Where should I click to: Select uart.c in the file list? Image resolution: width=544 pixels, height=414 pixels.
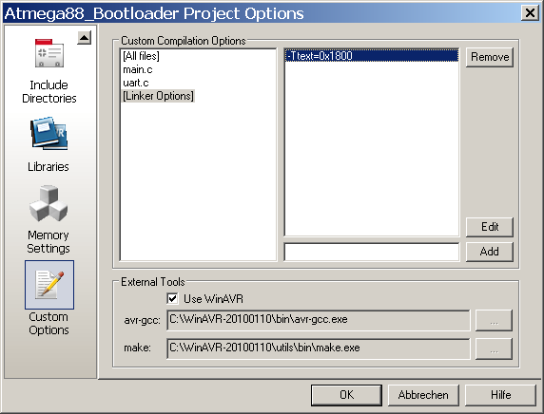[136, 83]
